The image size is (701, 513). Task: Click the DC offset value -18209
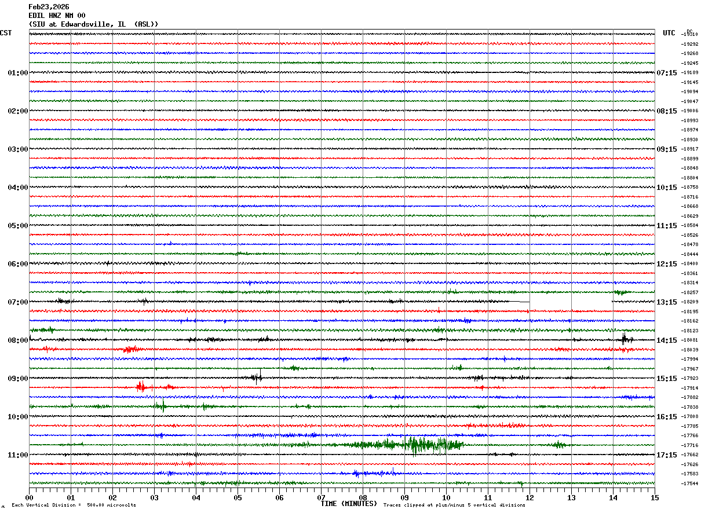(x=690, y=302)
